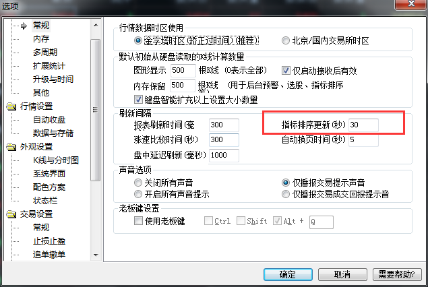The height and width of the screenshot is (287, 428).
Task: Click the 指标排序更新(秒) input field
Action: (x=363, y=125)
